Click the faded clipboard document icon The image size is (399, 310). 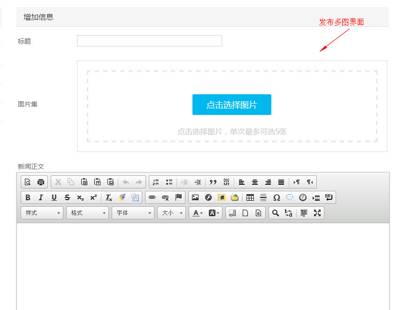(x=135, y=197)
